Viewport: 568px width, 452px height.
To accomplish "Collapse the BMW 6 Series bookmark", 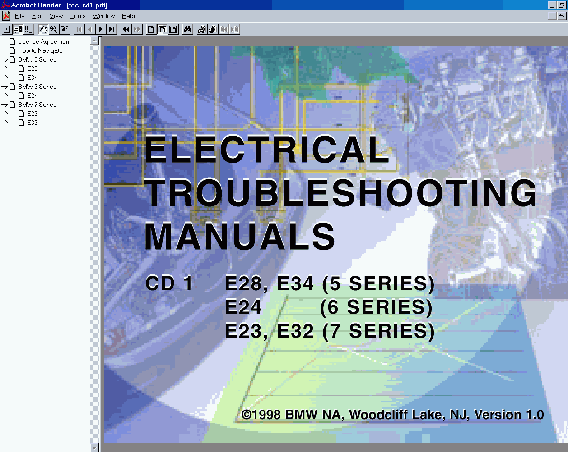I will coord(5,87).
